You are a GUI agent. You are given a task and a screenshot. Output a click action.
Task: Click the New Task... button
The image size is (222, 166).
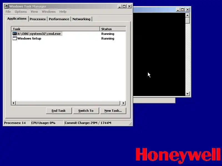(x=113, y=111)
